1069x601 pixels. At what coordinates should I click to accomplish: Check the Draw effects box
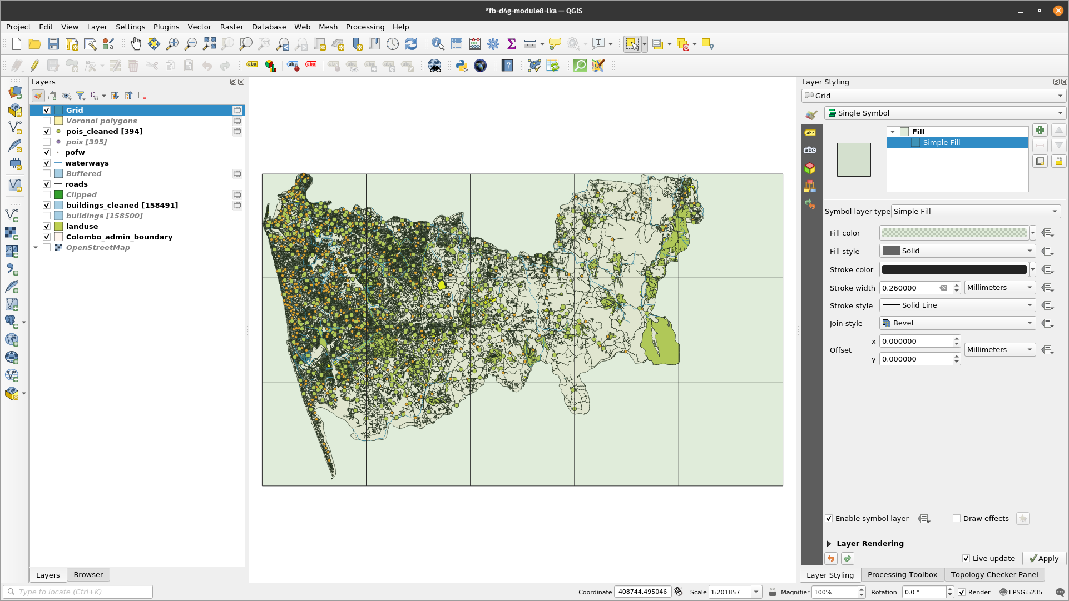[957, 518]
